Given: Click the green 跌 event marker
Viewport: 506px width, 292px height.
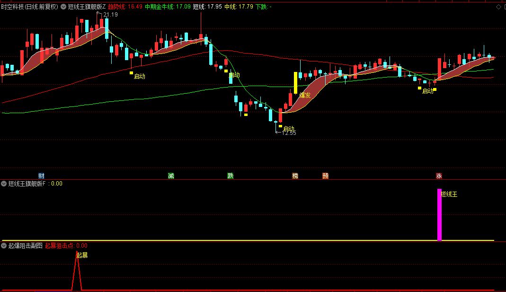Looking at the screenshot, I should (231, 176).
